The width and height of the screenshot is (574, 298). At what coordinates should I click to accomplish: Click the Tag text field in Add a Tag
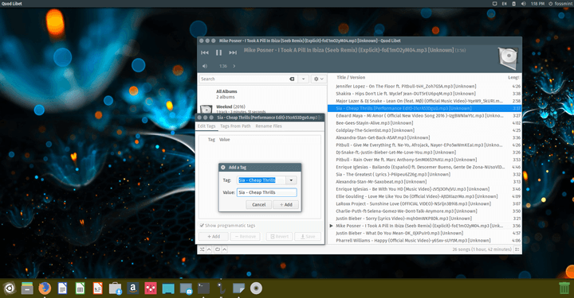[x=261, y=180]
